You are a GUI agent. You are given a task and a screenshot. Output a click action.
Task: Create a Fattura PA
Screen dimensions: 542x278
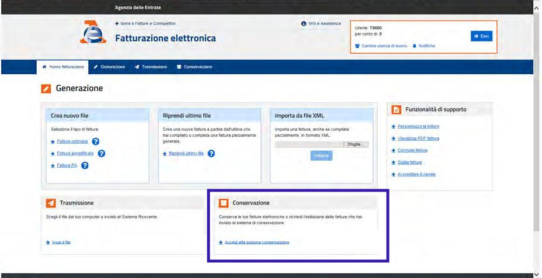[67, 166]
